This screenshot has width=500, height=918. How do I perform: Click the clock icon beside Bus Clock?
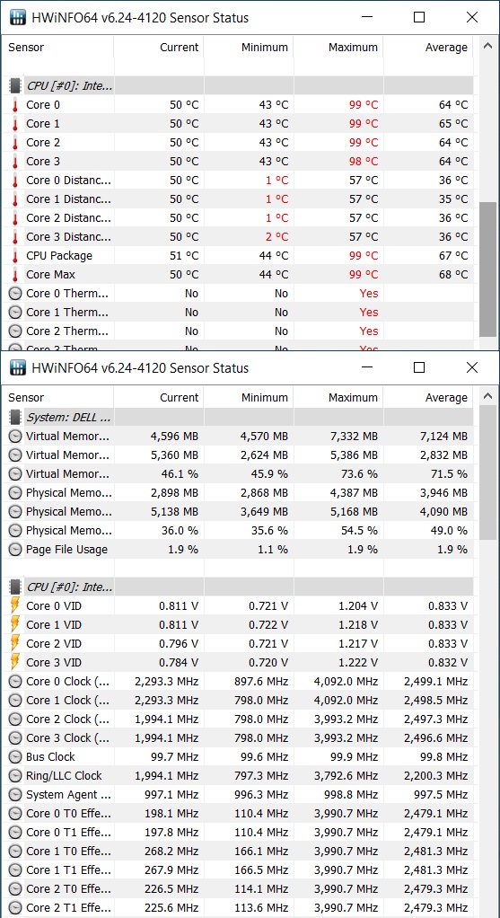[x=15, y=757]
